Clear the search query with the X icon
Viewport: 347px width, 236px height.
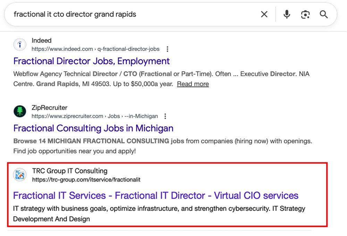pos(264,14)
